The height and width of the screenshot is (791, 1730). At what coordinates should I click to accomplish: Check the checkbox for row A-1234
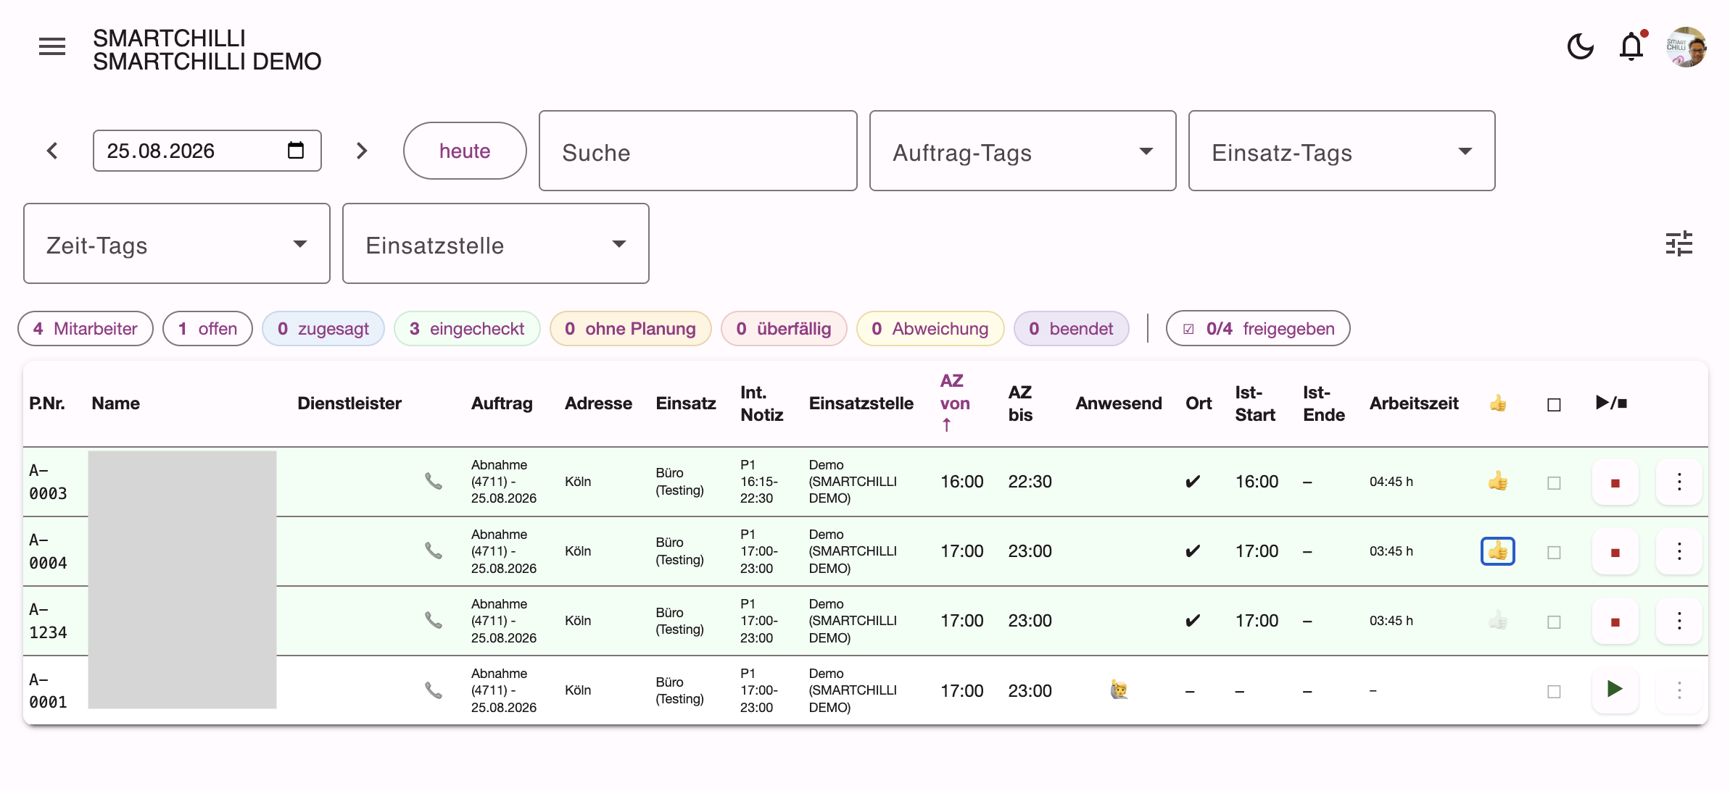pos(1554,621)
